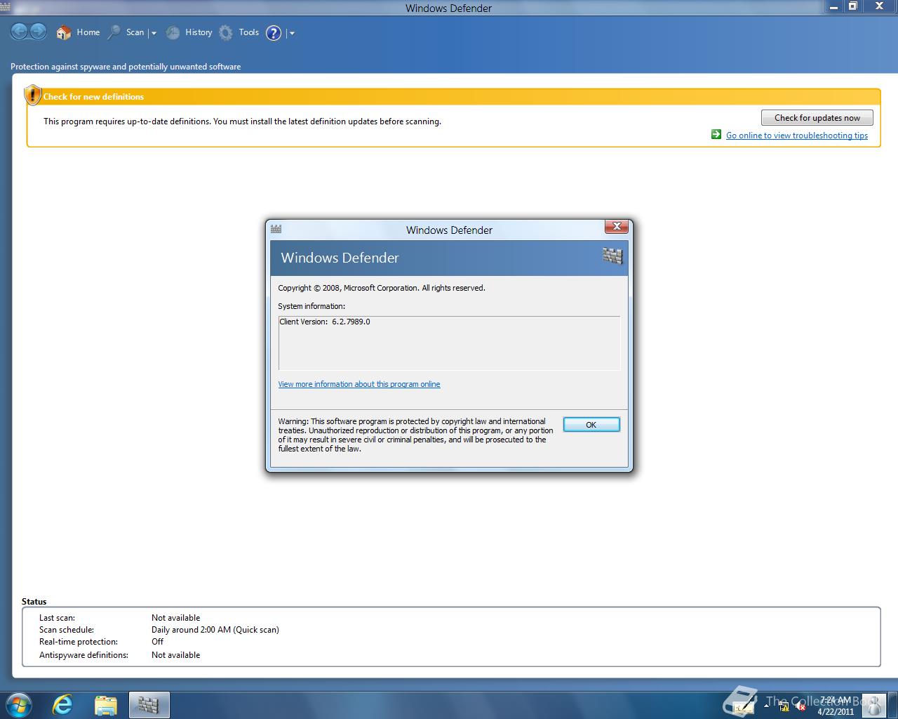Click 'Check for new definitions' banner heading
898x719 pixels.
tap(93, 97)
